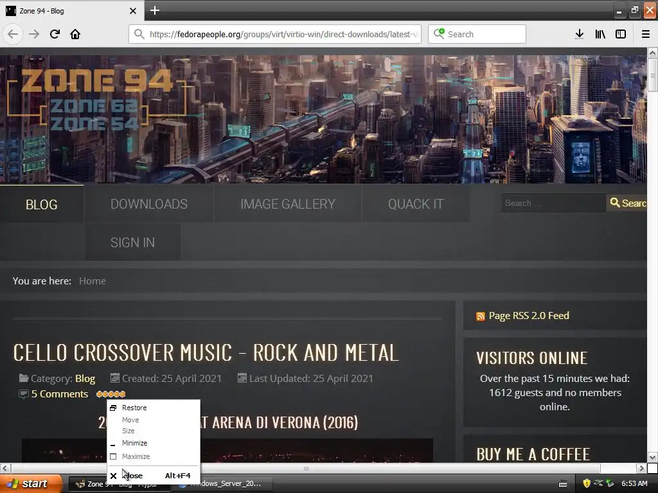Open the IMAGE GALLERY navigation tab

pyautogui.click(x=288, y=204)
